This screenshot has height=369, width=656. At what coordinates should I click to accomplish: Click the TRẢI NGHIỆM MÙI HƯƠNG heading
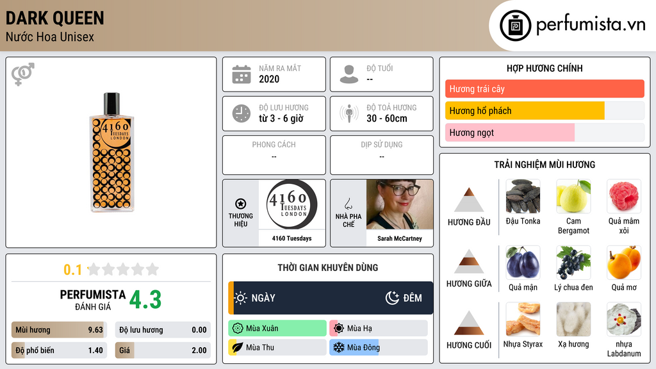(x=545, y=165)
